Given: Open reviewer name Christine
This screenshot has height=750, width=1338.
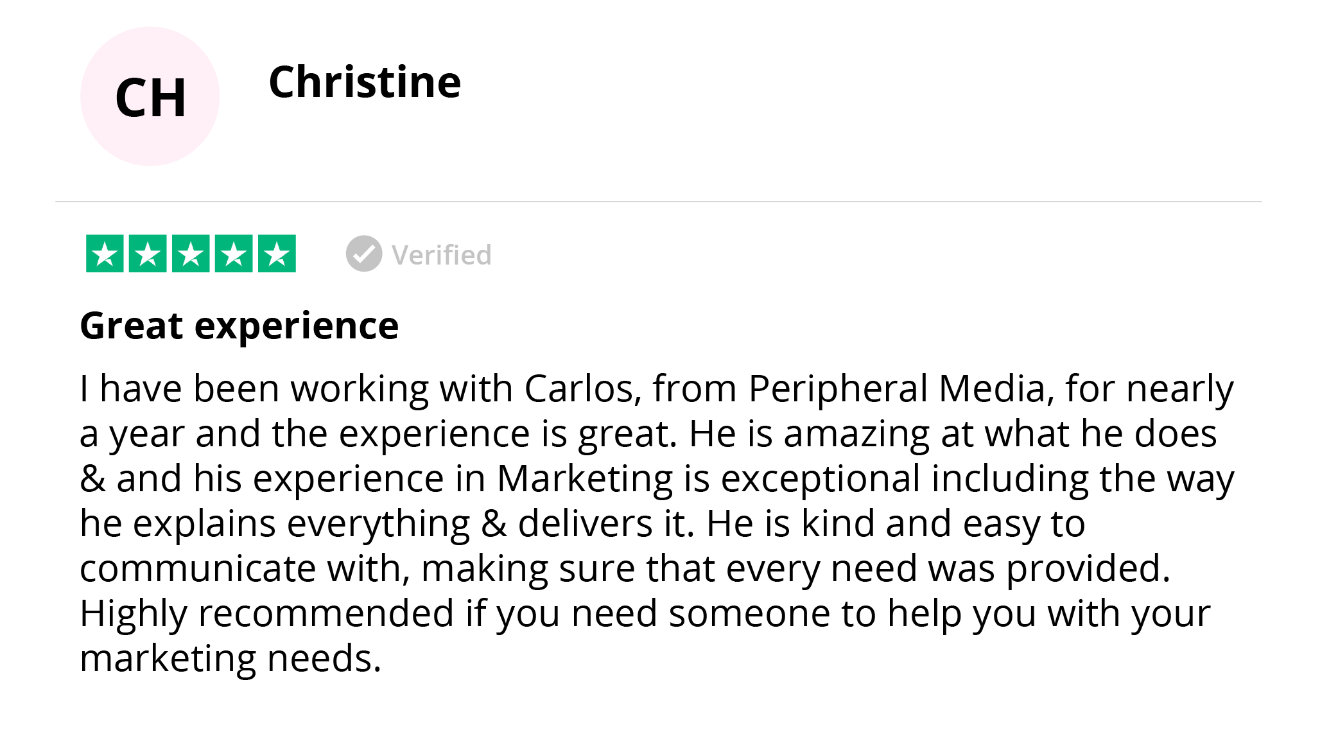Looking at the screenshot, I should coord(365,82).
